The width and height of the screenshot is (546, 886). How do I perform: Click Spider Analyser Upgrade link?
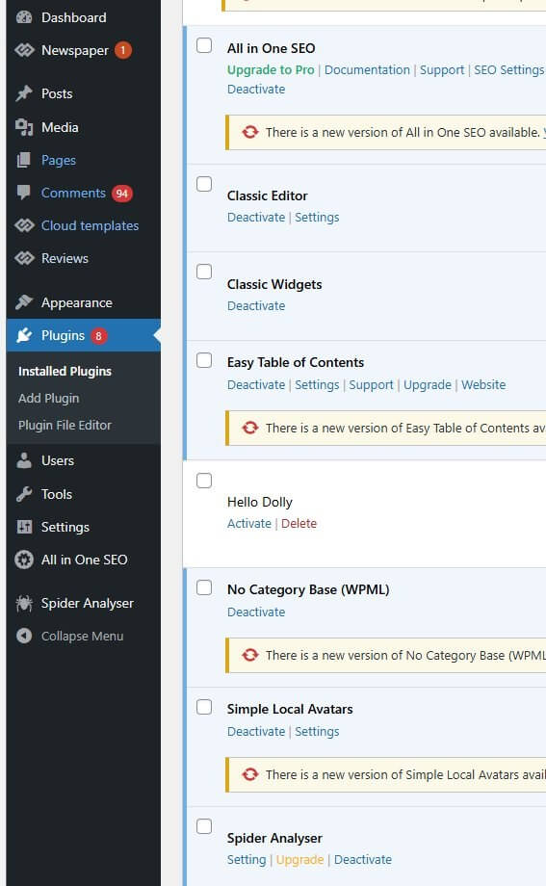click(x=300, y=859)
